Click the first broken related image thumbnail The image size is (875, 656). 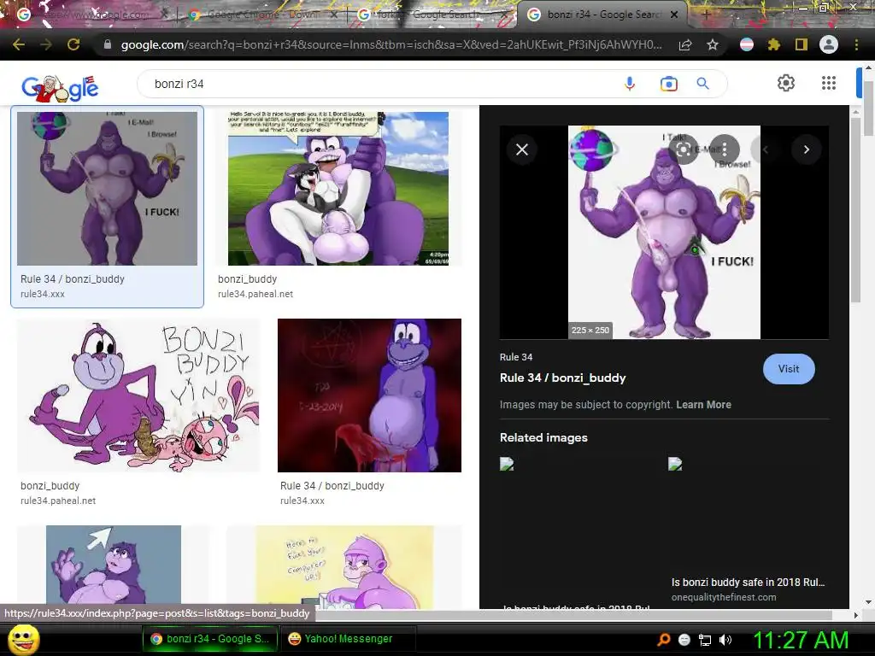pos(507,464)
